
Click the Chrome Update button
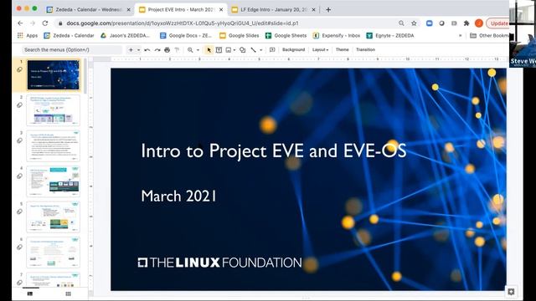[497, 23]
